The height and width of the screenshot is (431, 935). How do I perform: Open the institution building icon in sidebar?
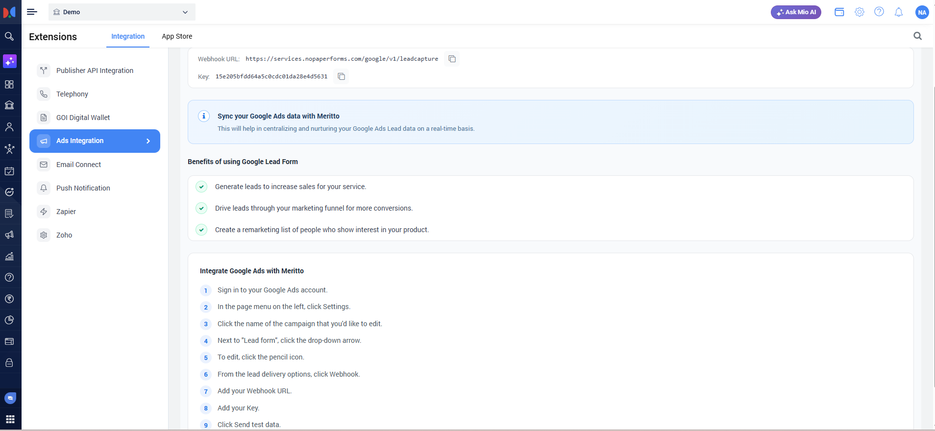coord(9,105)
